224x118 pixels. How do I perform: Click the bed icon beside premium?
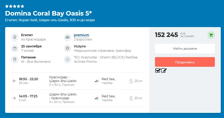click(67, 37)
